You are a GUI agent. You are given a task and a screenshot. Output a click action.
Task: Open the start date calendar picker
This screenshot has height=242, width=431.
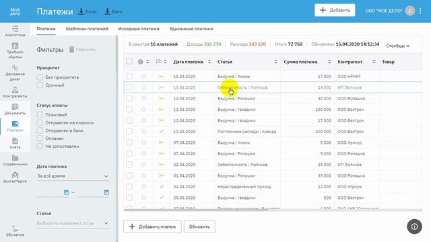pyautogui.click(x=66, y=192)
